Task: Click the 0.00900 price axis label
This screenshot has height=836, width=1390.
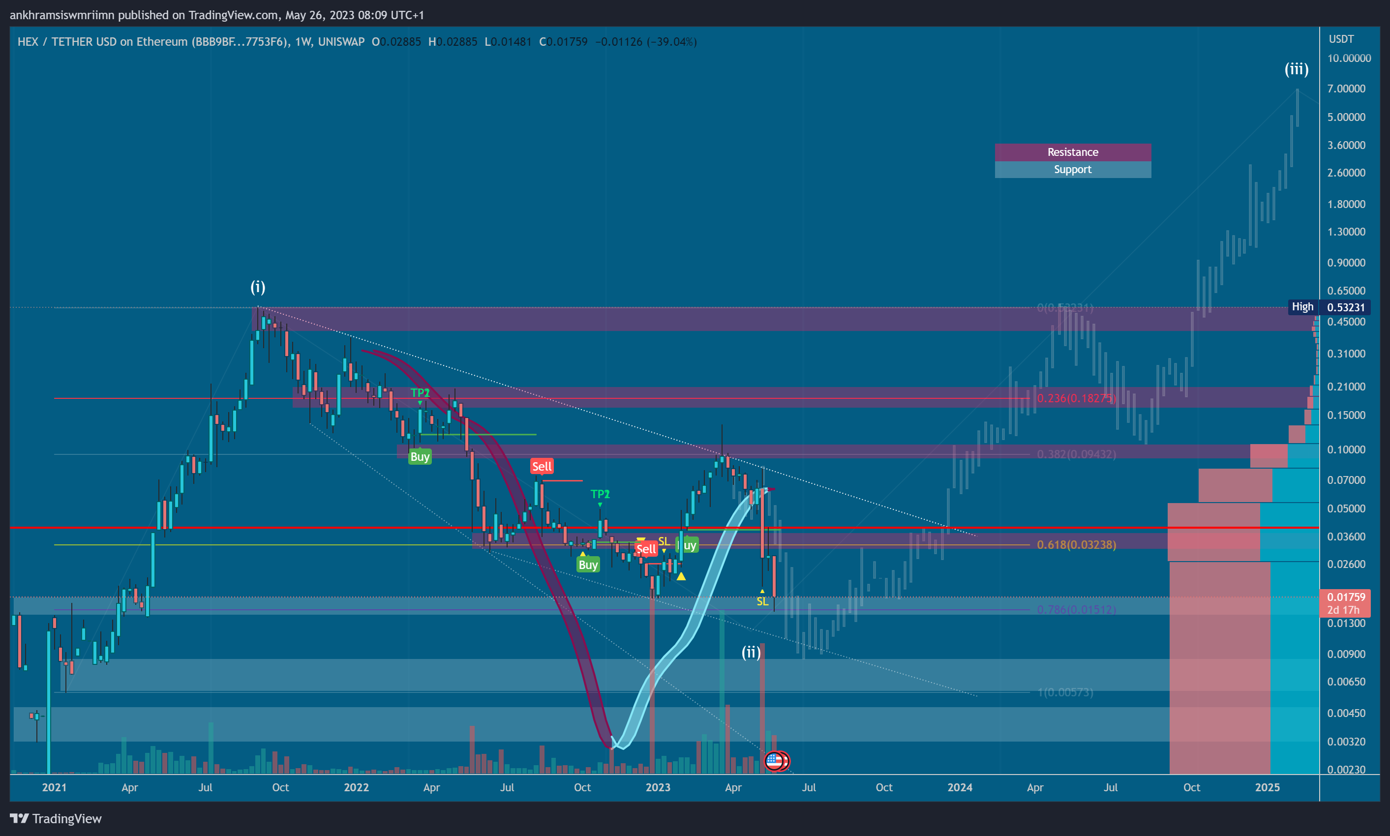Action: 1346,654
